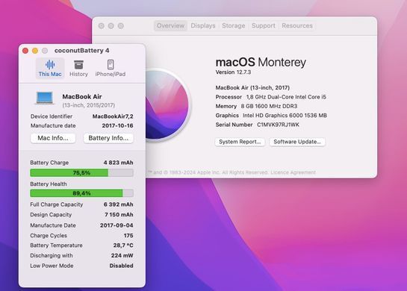407x291 pixels.
Task: Select the Serial Number C1MVK97RJ1WK value
Action: (x=278, y=125)
